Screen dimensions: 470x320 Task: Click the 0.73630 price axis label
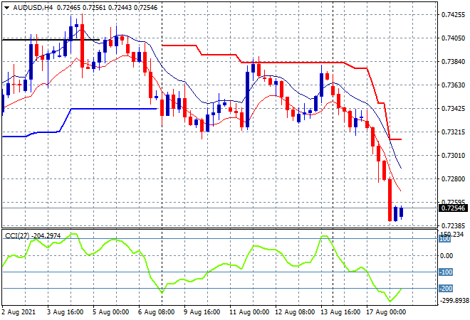[454, 85]
